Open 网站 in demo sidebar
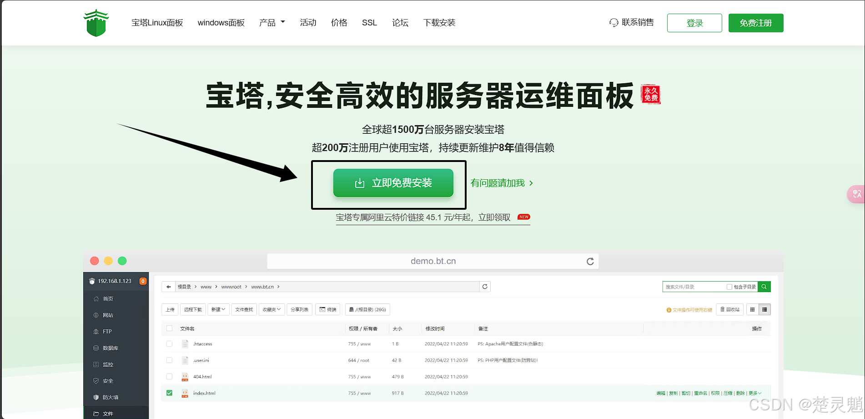The height and width of the screenshot is (419, 865). pos(108,315)
